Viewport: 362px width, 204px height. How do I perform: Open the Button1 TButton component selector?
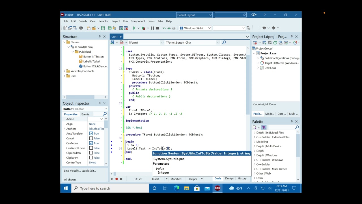[85, 109]
